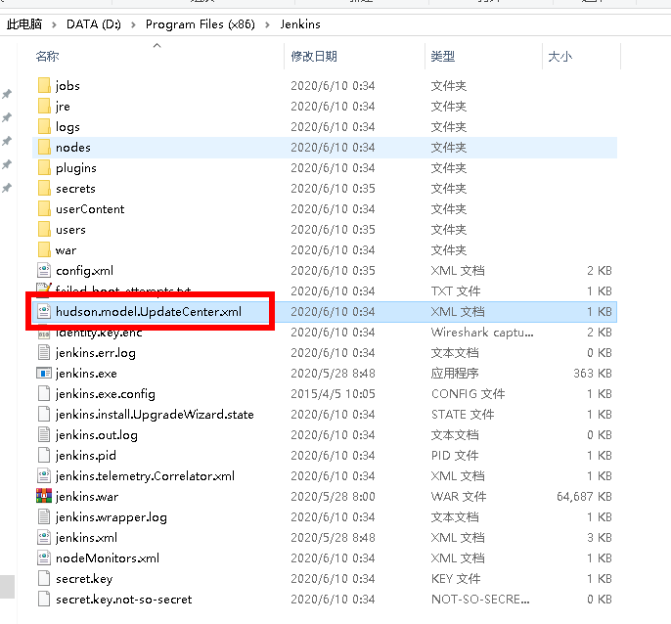Screen dimensions: 671x624
Task: Click the config.xml file icon
Action: point(44,270)
